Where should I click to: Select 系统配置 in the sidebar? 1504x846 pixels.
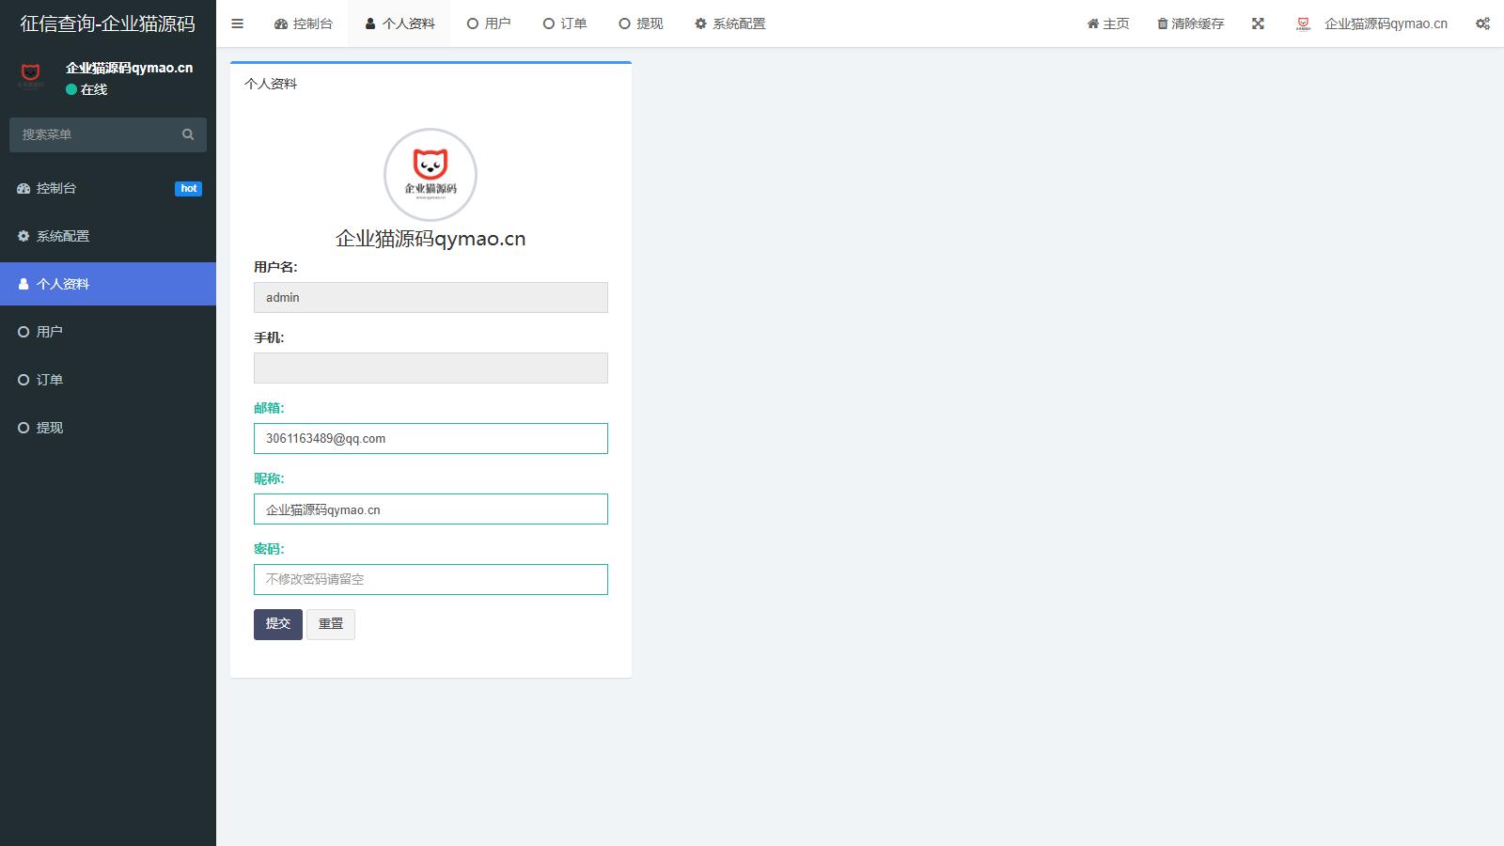[63, 236]
